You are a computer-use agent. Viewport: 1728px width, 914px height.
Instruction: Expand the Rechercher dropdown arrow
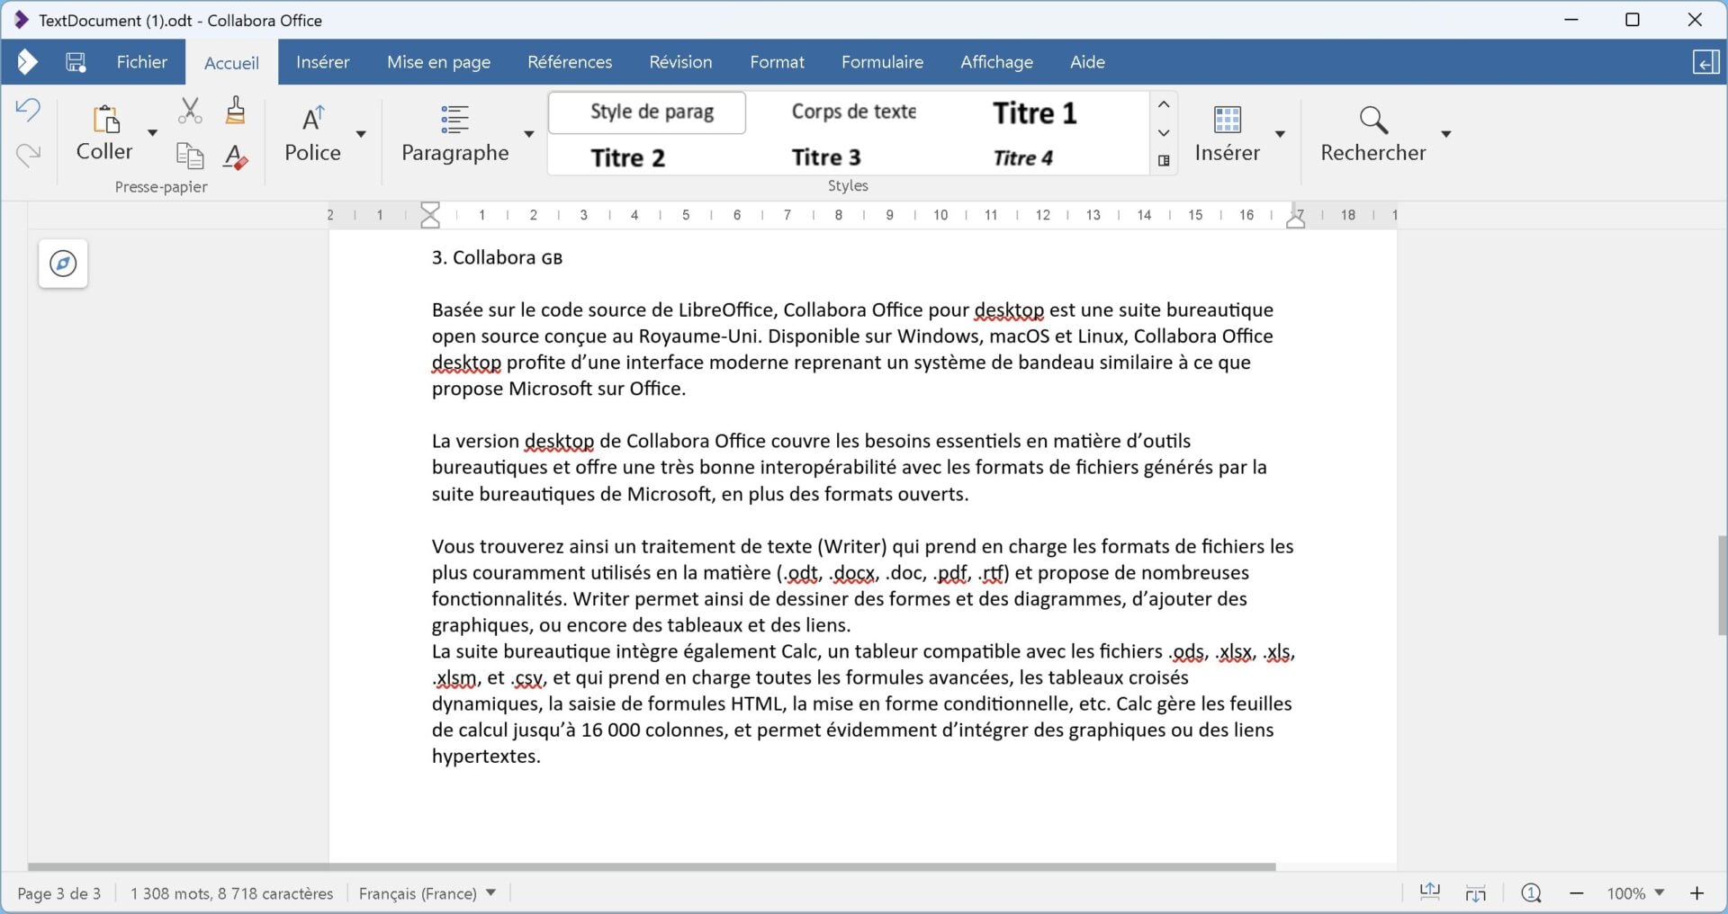[x=1446, y=134]
